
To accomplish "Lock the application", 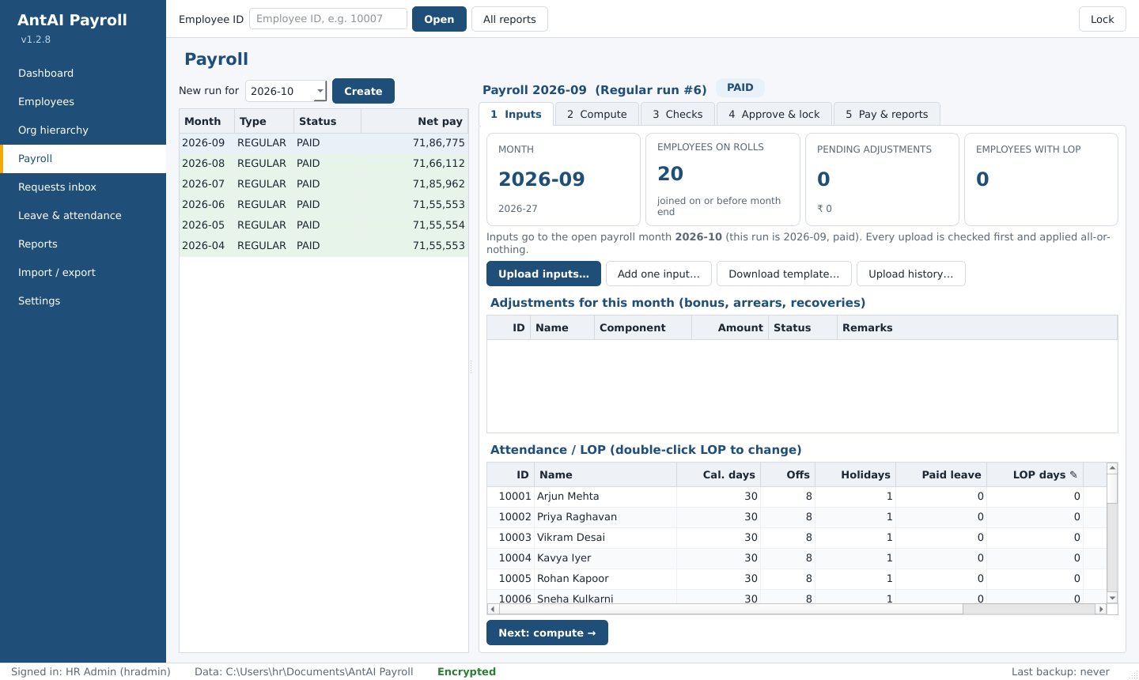I will [x=1102, y=19].
